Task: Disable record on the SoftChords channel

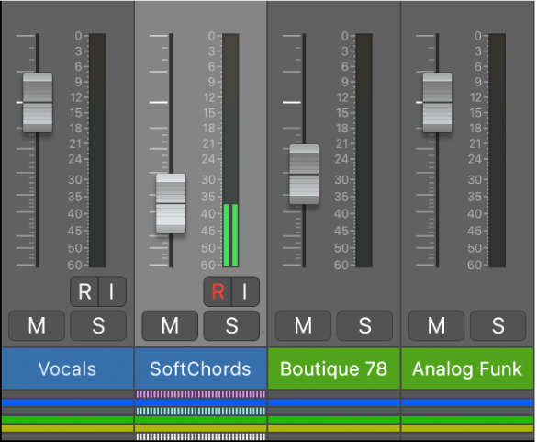Action: pos(218,291)
